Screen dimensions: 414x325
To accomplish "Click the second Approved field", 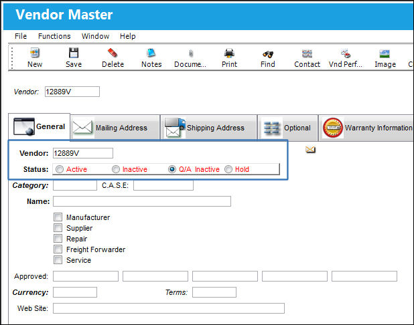I will click(155, 276).
